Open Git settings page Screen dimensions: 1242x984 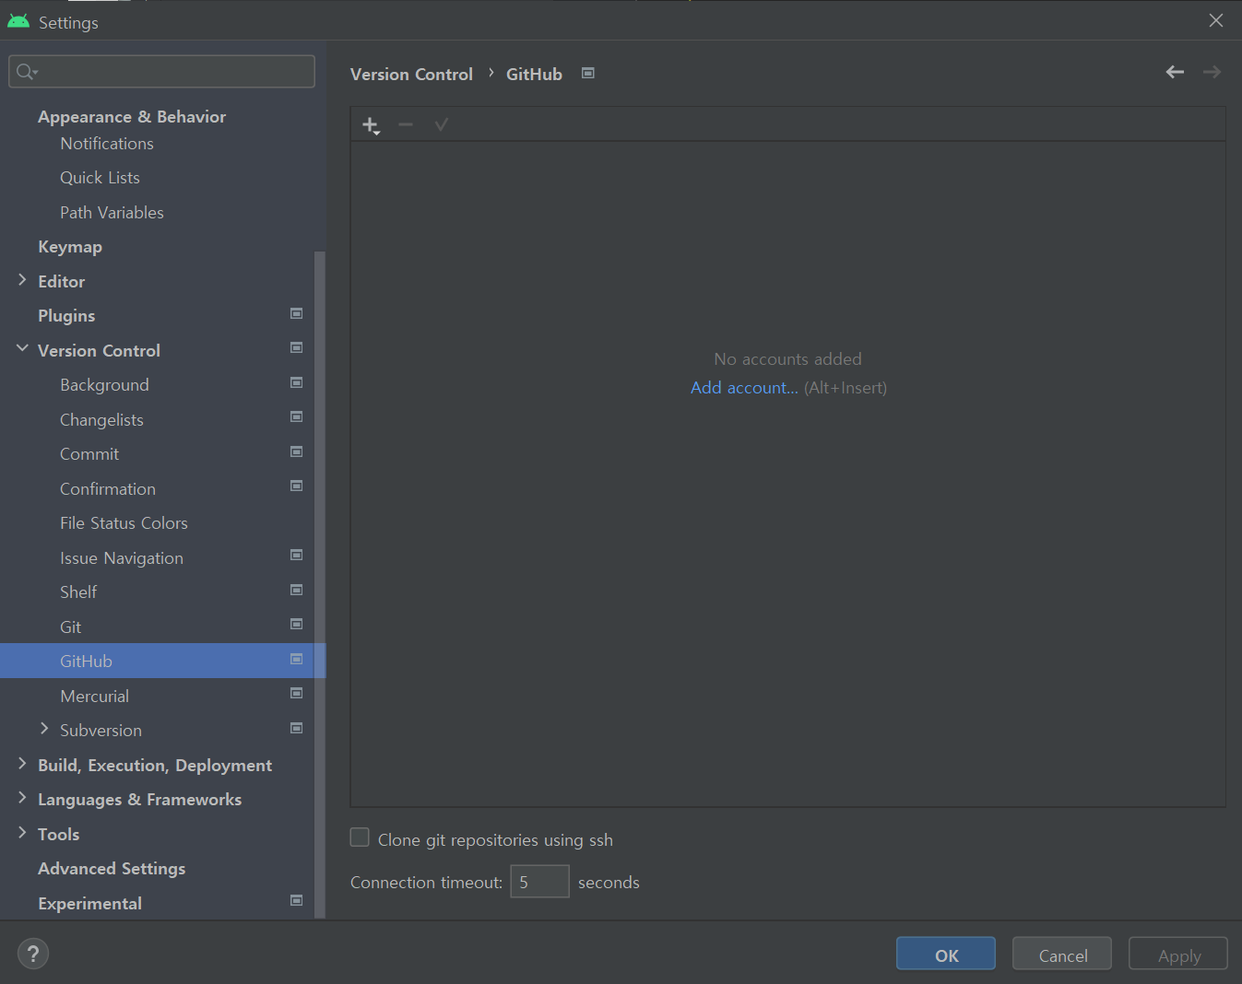(71, 627)
